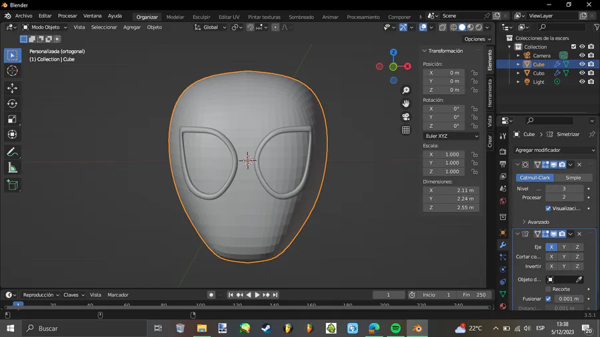This screenshot has width=600, height=337.
Task: Click the Nivel subdivision value field
Action: point(564,188)
